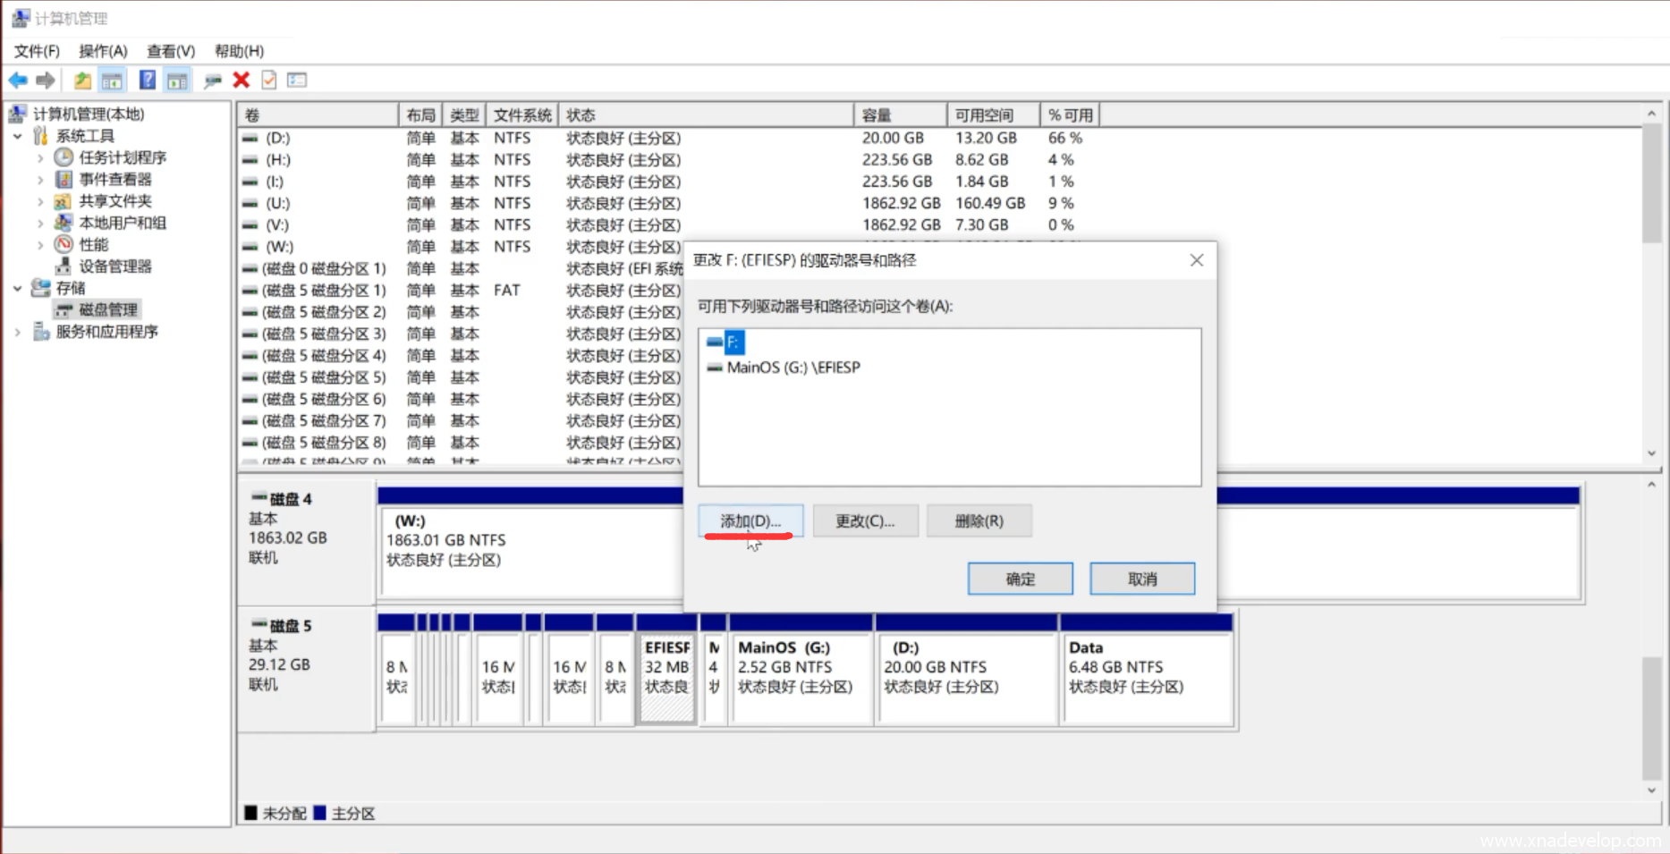This screenshot has width=1670, height=854.
Task: Click the properties checkmark page toolbar icon
Action: pos(268,80)
